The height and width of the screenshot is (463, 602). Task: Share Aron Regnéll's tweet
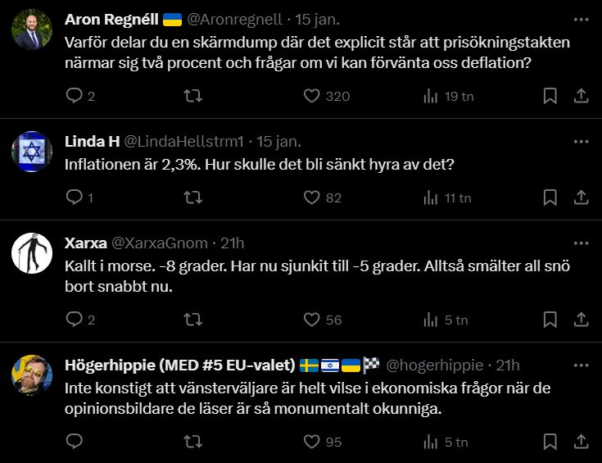pyautogui.click(x=581, y=96)
